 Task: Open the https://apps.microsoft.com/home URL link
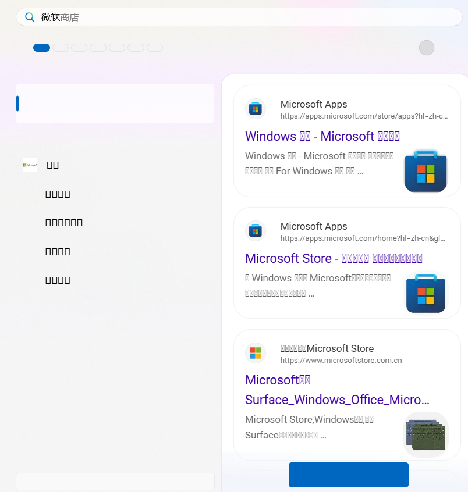(363, 238)
